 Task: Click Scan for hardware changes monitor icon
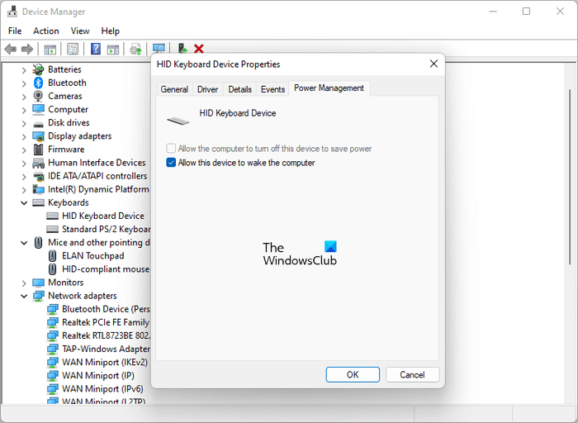(x=159, y=48)
